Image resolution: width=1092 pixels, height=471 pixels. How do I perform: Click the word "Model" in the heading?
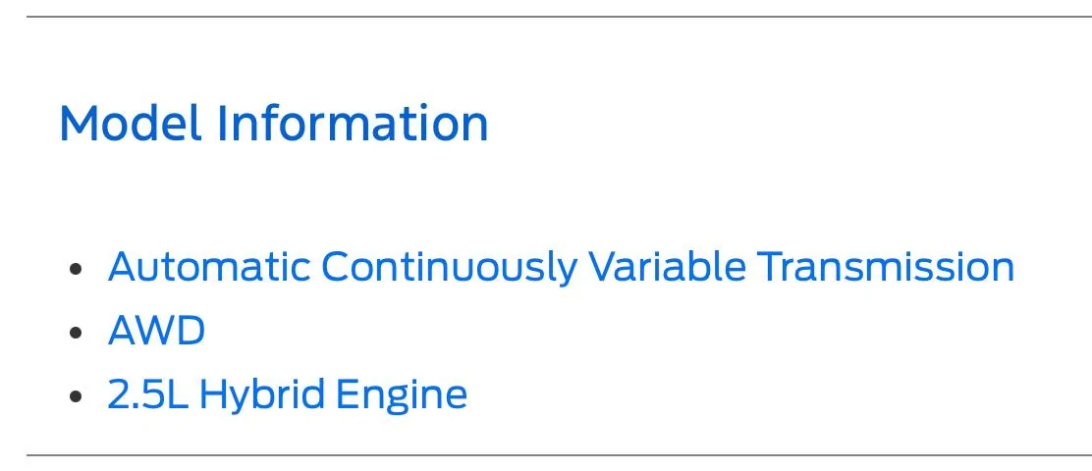point(131,123)
